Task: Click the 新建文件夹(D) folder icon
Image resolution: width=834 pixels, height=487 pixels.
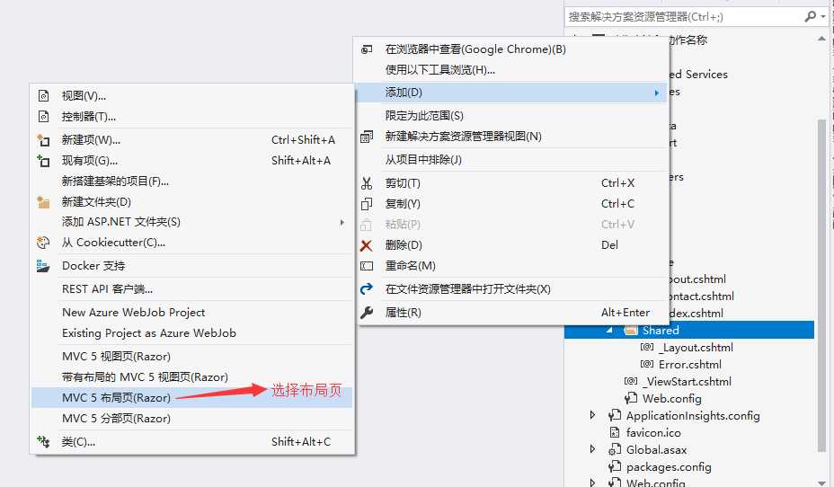Action: click(x=43, y=202)
